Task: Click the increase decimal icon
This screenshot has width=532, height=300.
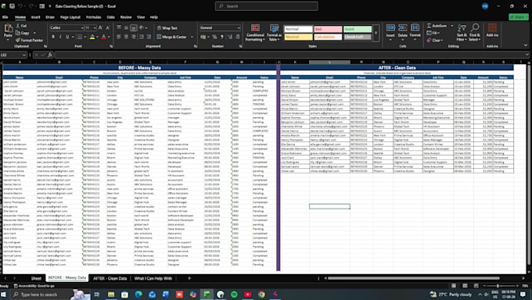Action: click(x=230, y=37)
